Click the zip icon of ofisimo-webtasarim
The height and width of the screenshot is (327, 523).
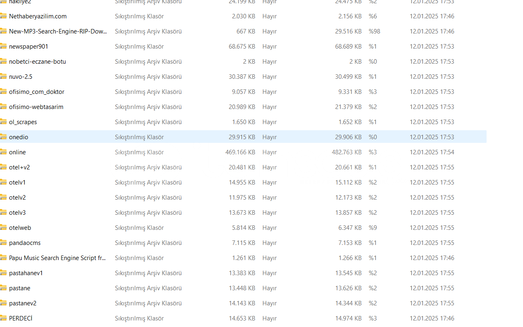click(3, 107)
